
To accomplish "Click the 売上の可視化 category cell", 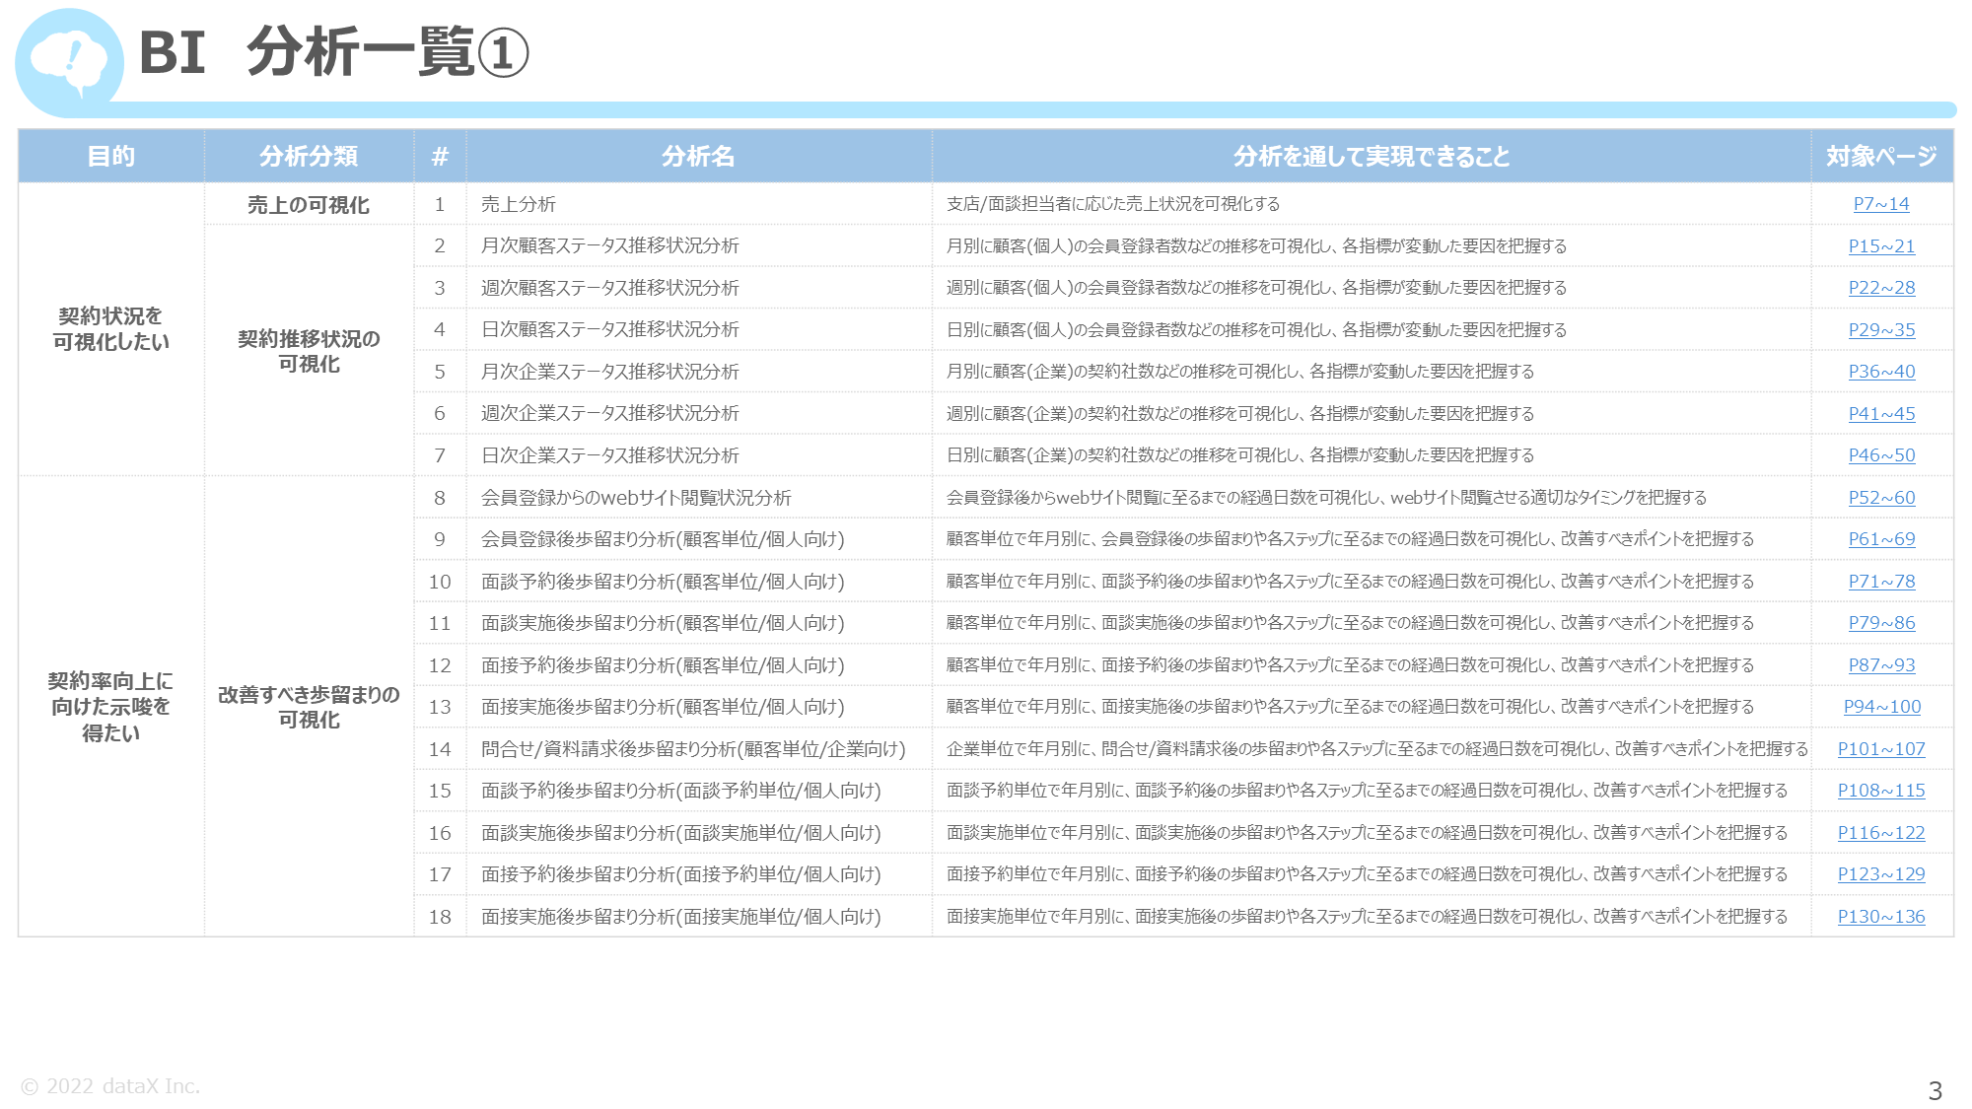I will [309, 204].
